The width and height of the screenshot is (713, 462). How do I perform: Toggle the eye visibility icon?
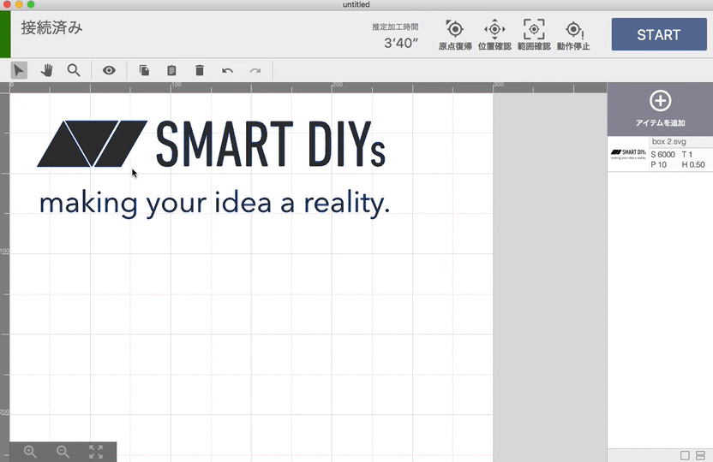click(109, 70)
